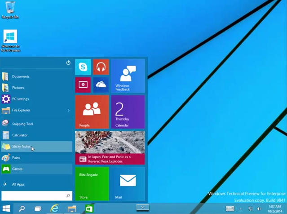
Task: Open the Mail tile
Action: (x=128, y=183)
